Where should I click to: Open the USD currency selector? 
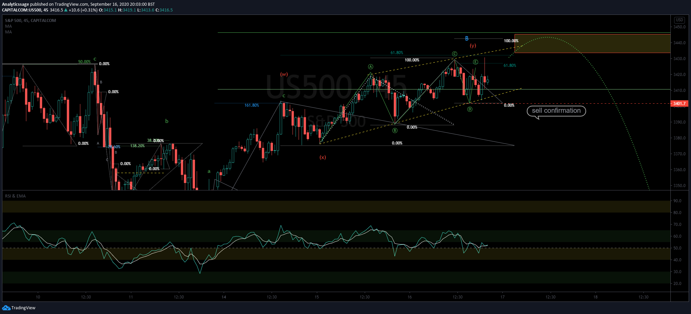click(x=679, y=20)
